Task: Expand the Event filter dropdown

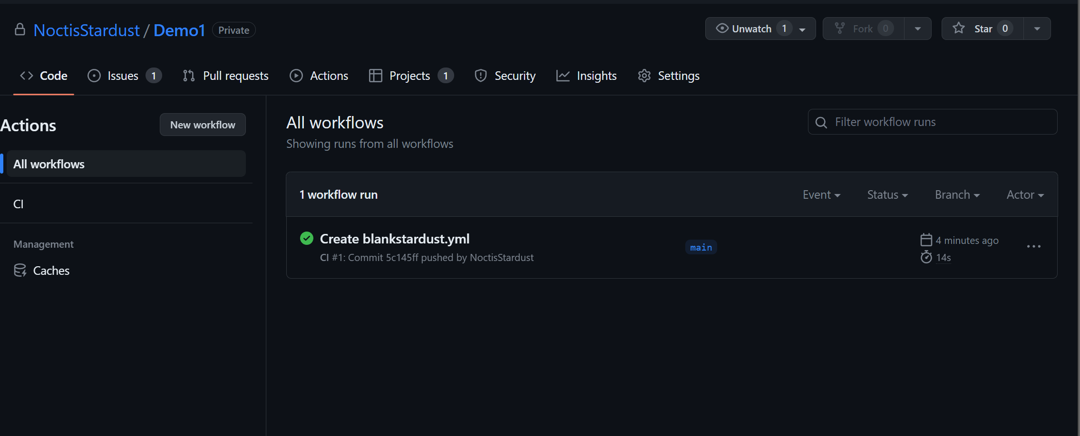Action: pos(821,194)
